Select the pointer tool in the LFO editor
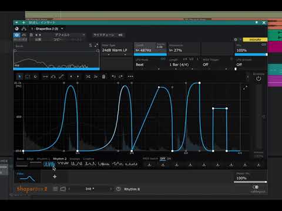 [x=19, y=77]
